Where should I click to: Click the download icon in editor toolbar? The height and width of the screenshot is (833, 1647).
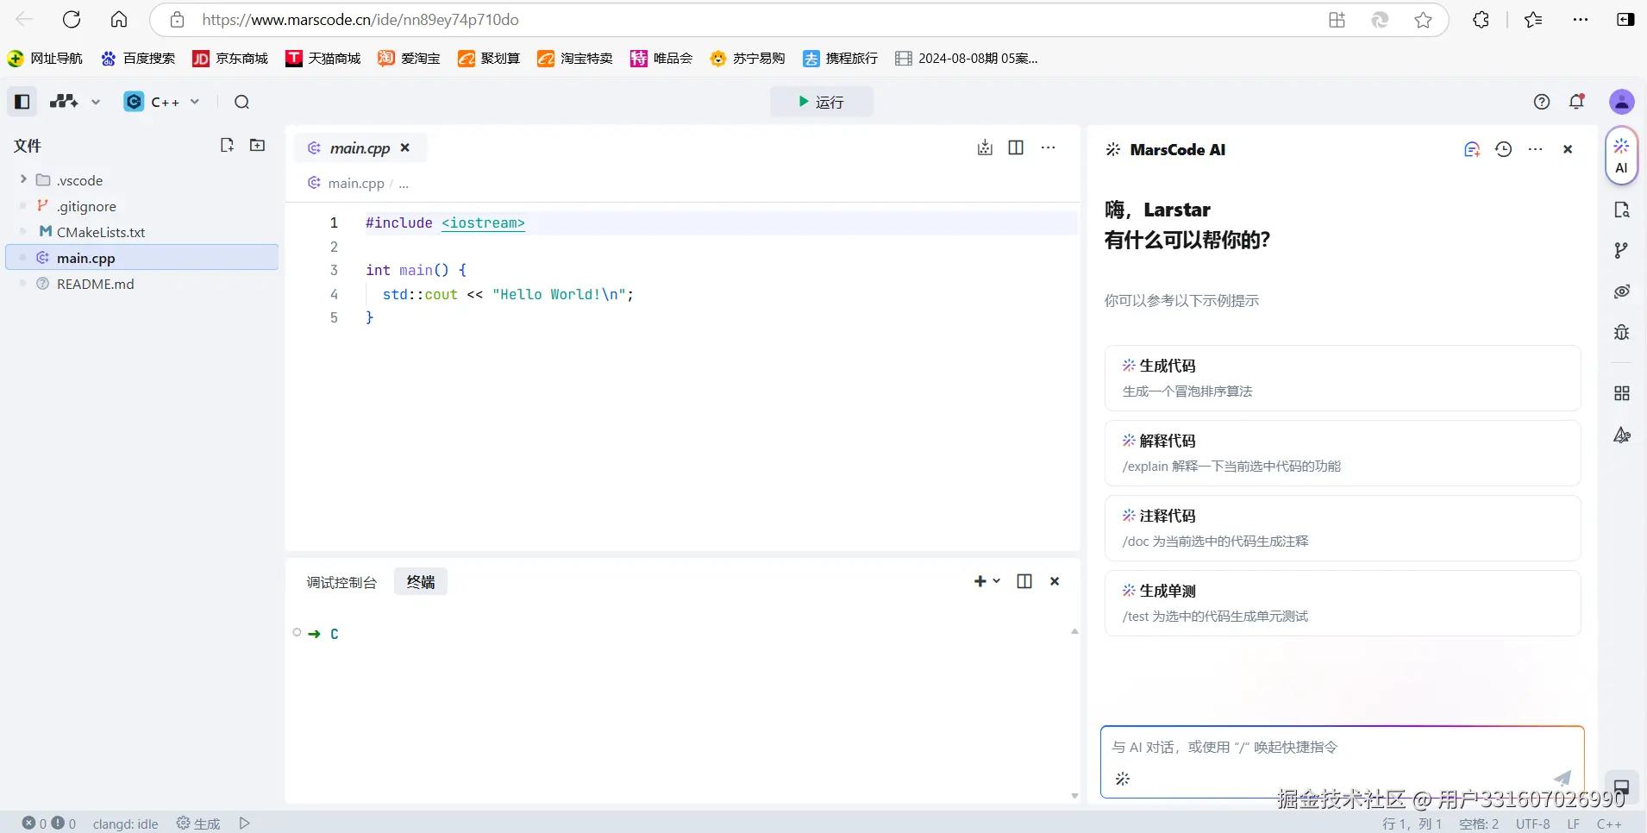coord(986,147)
